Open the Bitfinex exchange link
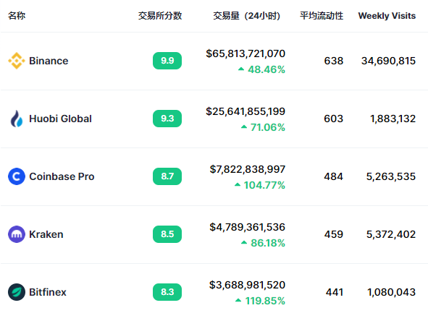Image resolution: width=428 pixels, height=321 pixels. click(48, 292)
